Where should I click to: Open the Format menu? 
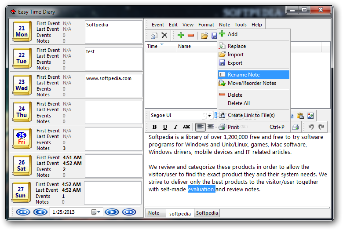click(206, 25)
